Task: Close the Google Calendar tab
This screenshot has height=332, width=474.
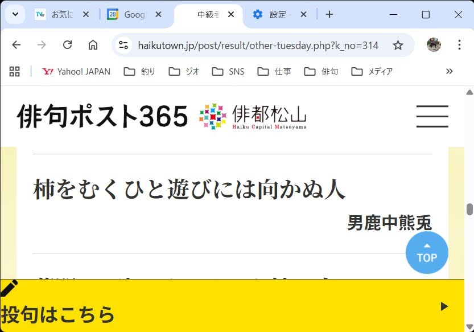Action: coord(158,14)
